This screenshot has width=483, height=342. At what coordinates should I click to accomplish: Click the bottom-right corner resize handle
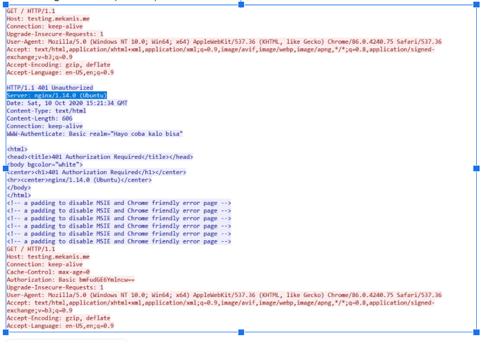[476, 332]
